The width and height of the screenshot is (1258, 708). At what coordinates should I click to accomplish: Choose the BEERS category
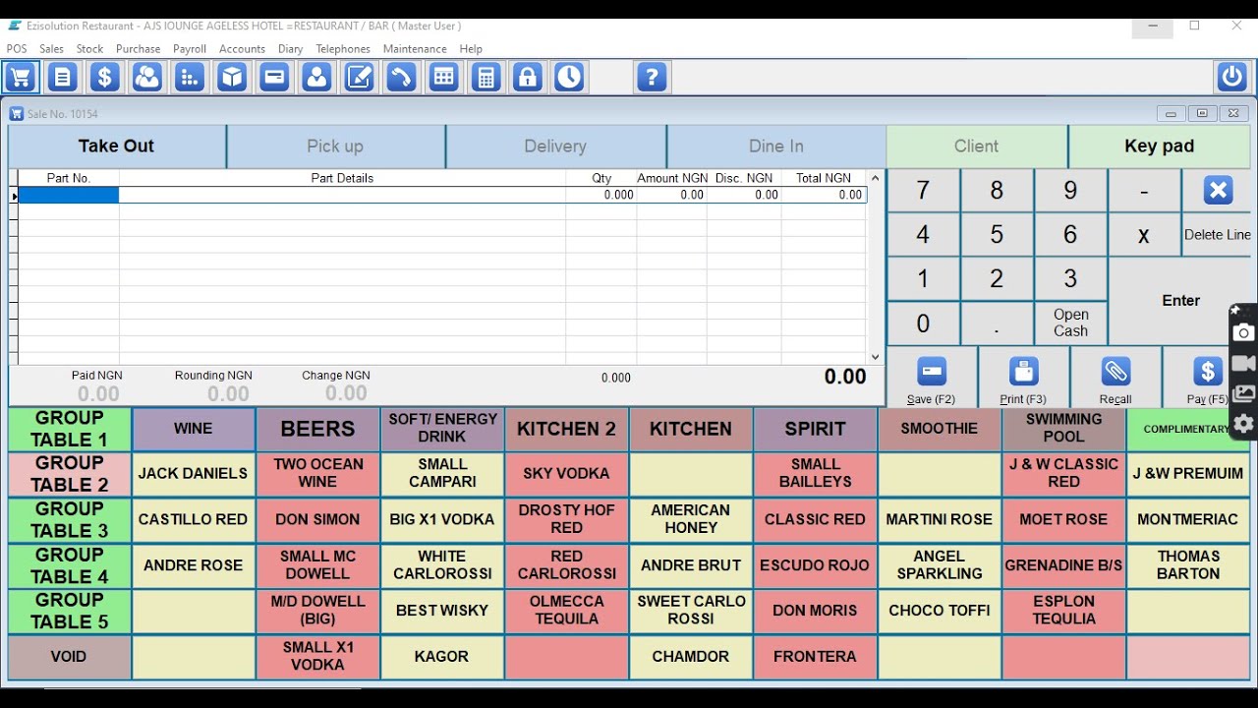point(317,429)
